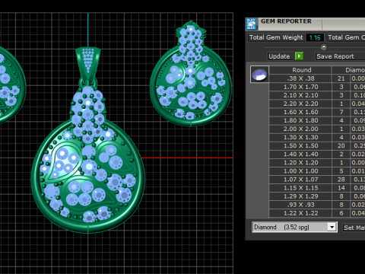Click the Set Material button

354,228
